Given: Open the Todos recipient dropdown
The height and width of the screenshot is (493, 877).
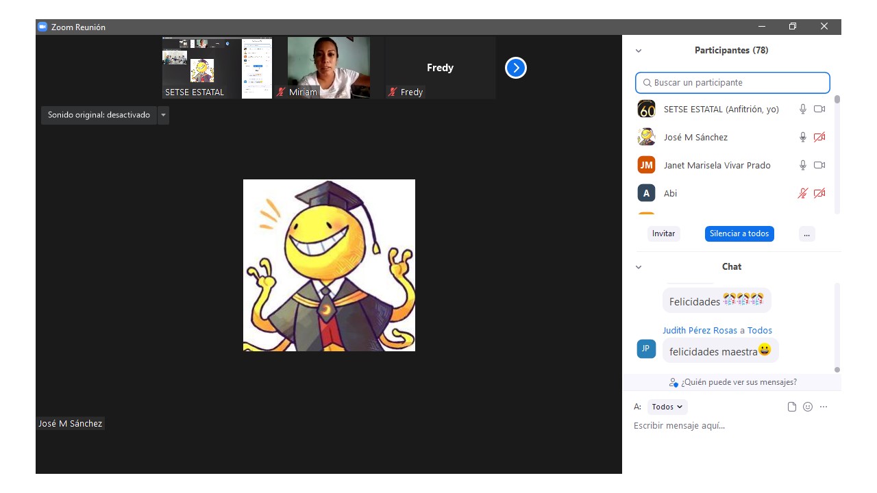Looking at the screenshot, I should click(667, 407).
